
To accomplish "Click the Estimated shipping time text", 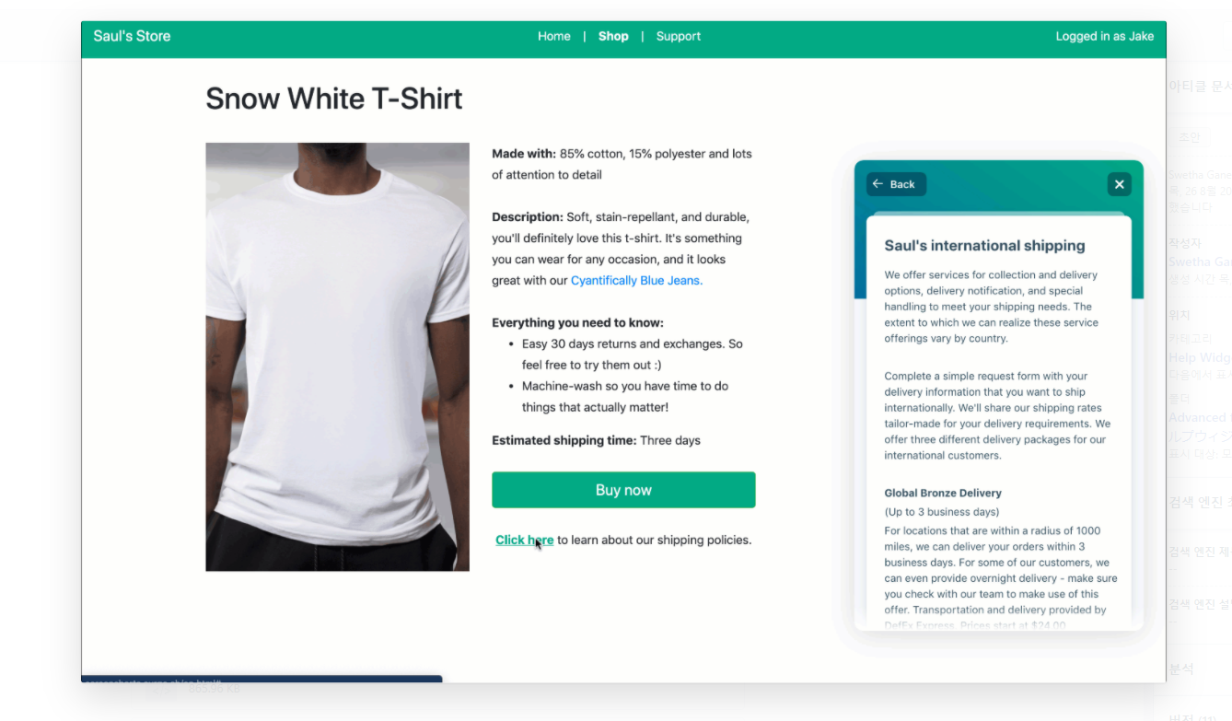I will [596, 441].
